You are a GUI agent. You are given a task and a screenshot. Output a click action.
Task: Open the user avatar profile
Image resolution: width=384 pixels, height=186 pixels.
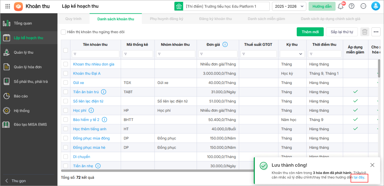coord(376,6)
